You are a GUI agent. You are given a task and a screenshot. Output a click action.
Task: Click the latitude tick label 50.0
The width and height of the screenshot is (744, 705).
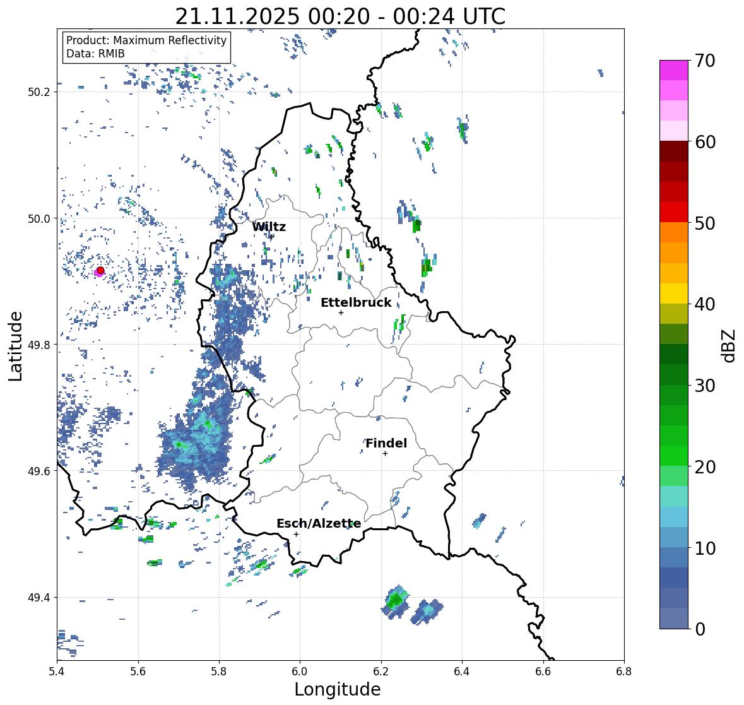click(x=39, y=219)
